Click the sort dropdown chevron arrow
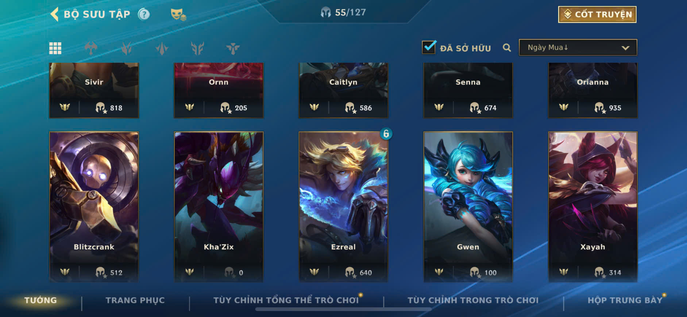 (625, 48)
